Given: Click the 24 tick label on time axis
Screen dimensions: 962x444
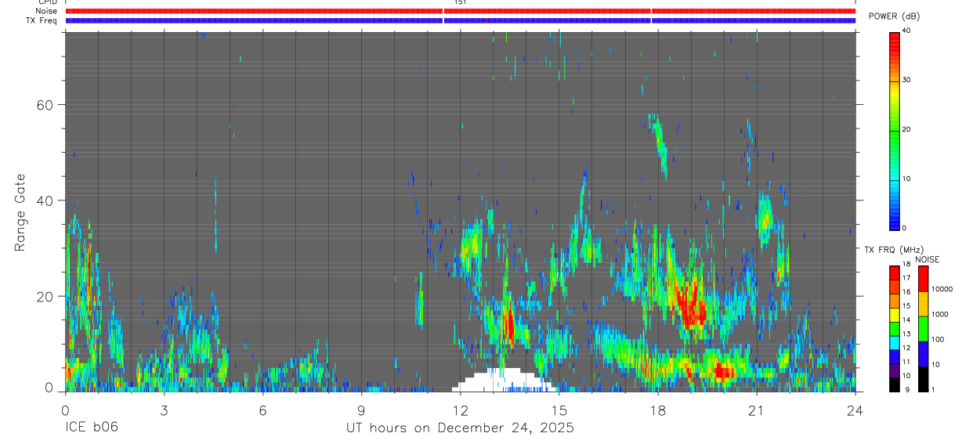Looking at the screenshot, I should click(x=855, y=411).
